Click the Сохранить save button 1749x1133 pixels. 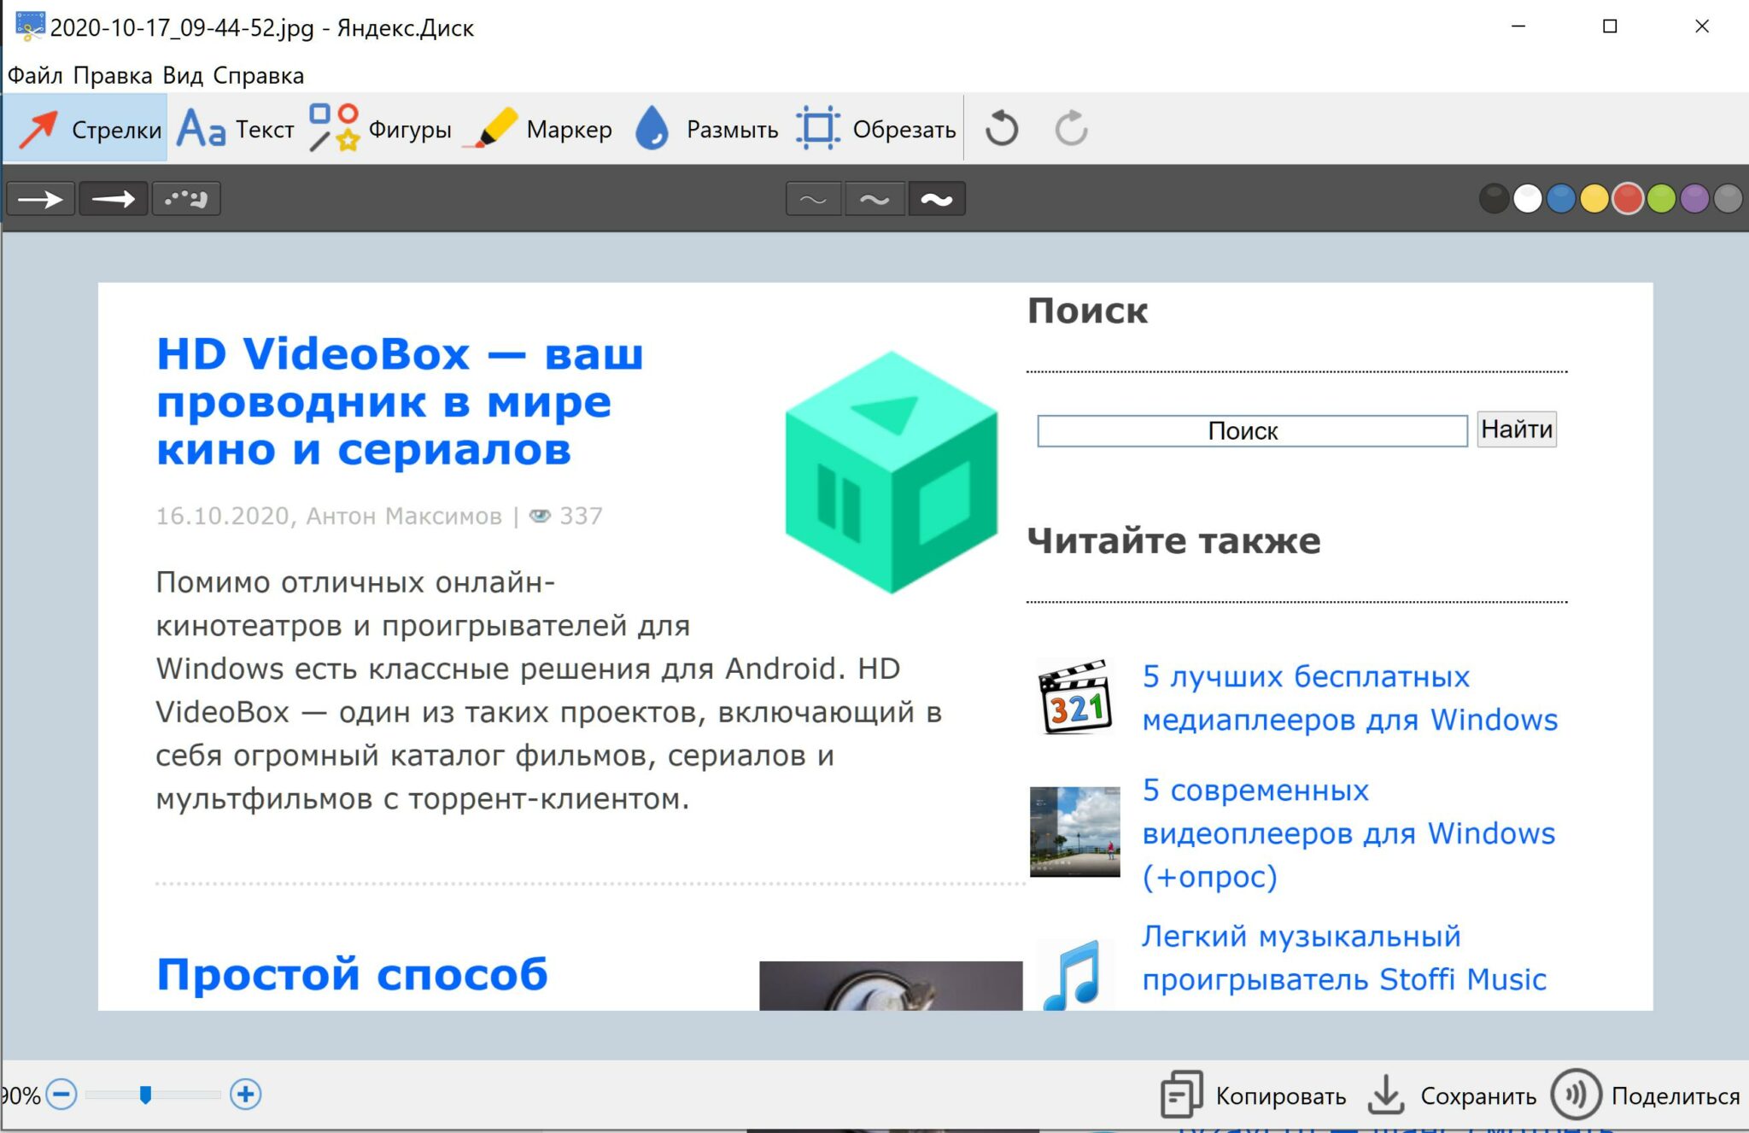pos(1451,1095)
